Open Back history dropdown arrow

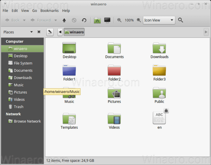pyautogui.click(x=24, y=20)
